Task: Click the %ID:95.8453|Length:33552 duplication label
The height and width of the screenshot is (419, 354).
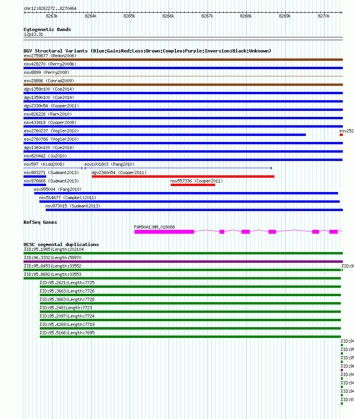Action: 53,266
